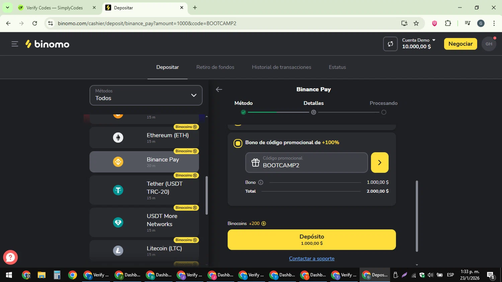This screenshot has height=282, width=502.
Task: Click the volume icon in system tray
Action: click(x=430, y=275)
